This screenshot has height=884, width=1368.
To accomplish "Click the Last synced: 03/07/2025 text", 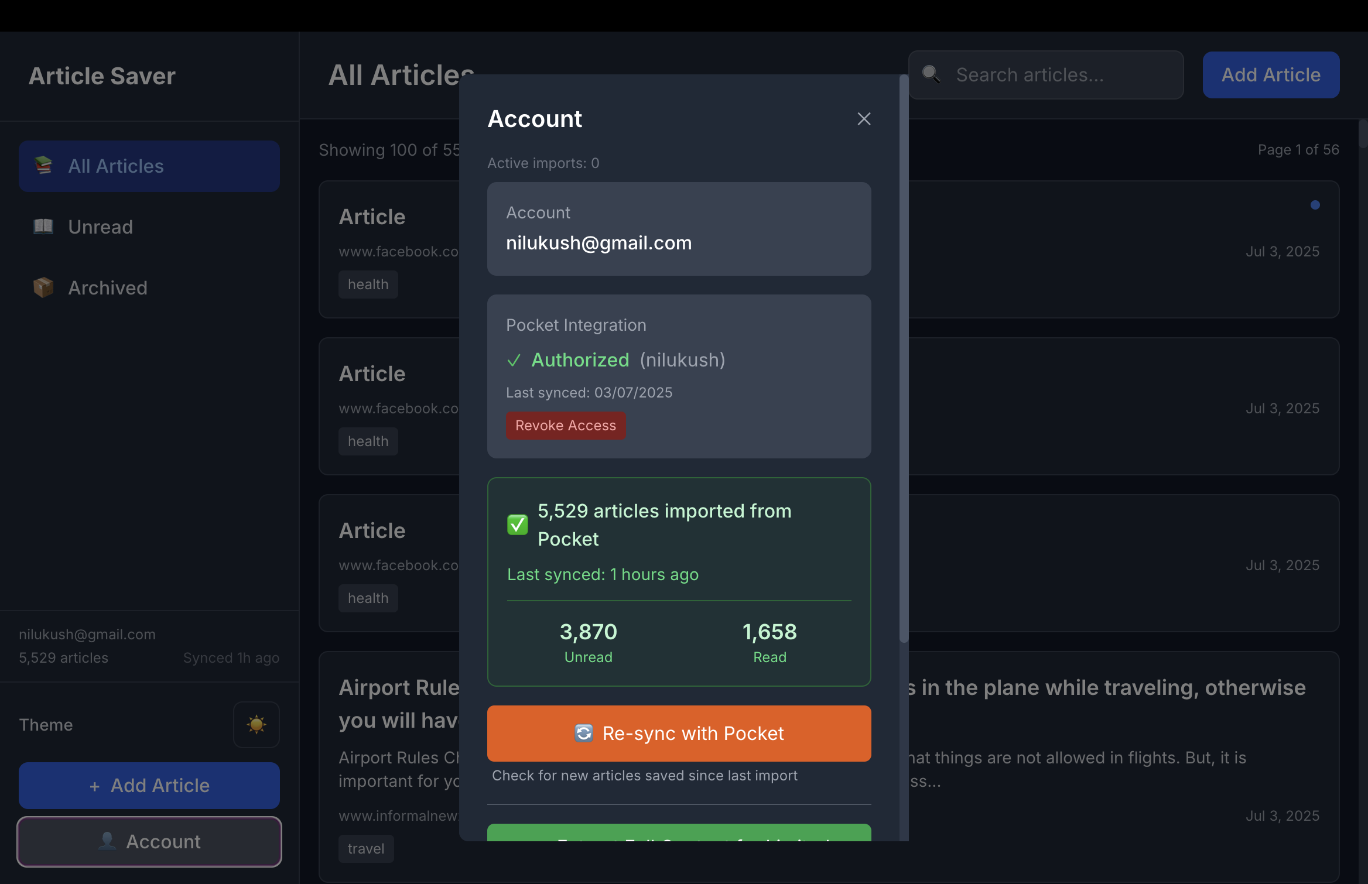I will 589,393.
